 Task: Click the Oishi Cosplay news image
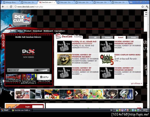107,60
